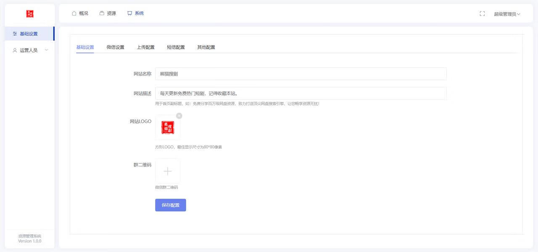538x252 pixels.
Task: Click the folder icon beside 资源
Action: pyautogui.click(x=101, y=13)
